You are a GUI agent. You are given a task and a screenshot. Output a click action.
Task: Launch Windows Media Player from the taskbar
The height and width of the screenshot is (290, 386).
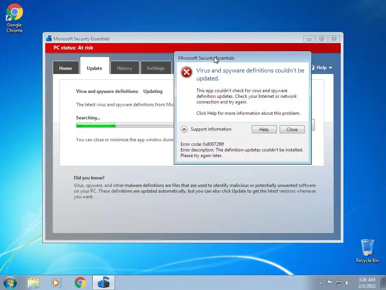pyautogui.click(x=57, y=283)
